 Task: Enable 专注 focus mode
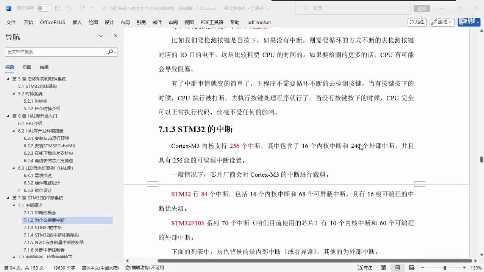(365, 267)
